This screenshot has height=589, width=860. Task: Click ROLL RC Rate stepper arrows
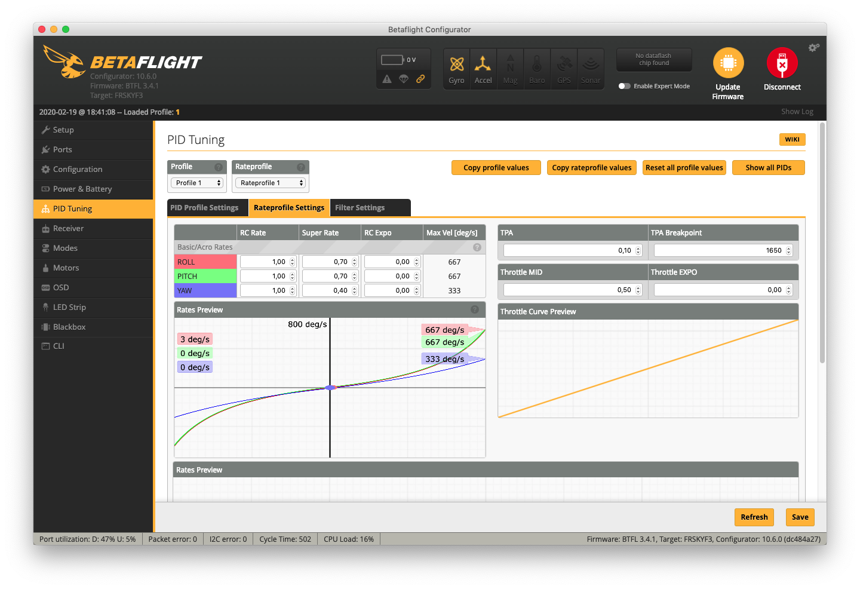tap(292, 262)
